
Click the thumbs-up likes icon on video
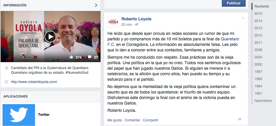tap(71, 57)
